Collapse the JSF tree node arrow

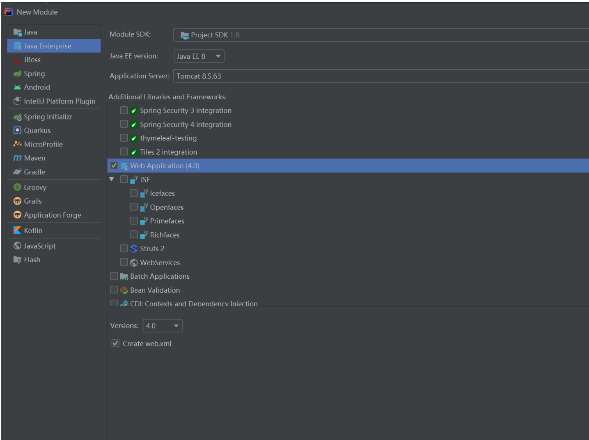pyautogui.click(x=112, y=179)
